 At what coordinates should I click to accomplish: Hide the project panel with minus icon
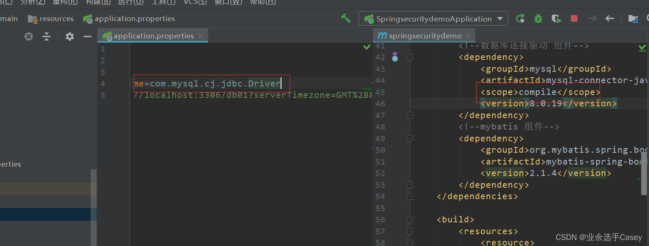[x=87, y=37]
